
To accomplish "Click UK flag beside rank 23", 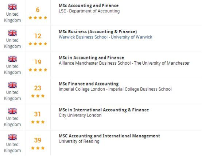I will [x=12, y=85].
